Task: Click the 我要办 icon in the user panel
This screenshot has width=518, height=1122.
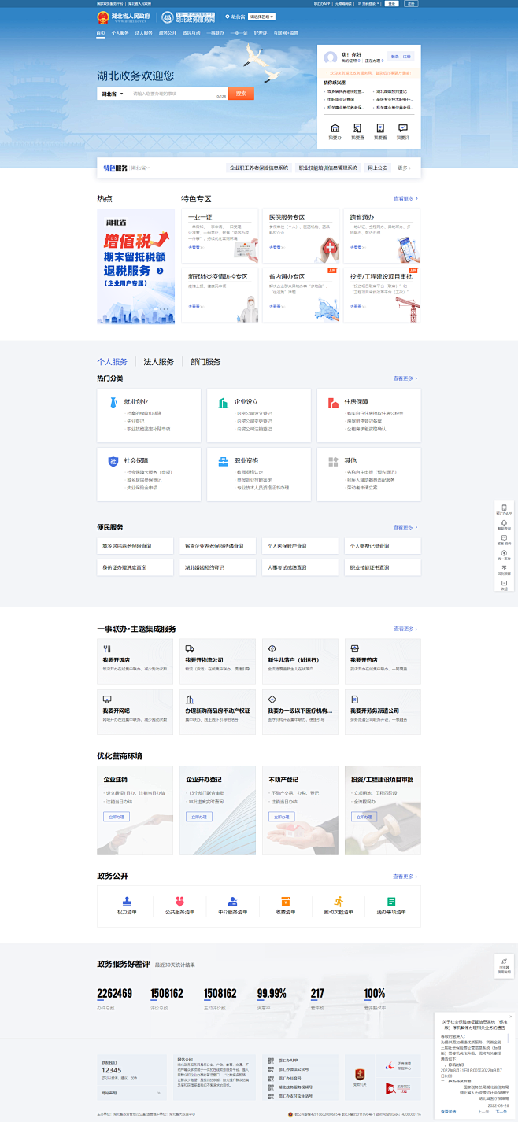Action: pyautogui.click(x=335, y=128)
